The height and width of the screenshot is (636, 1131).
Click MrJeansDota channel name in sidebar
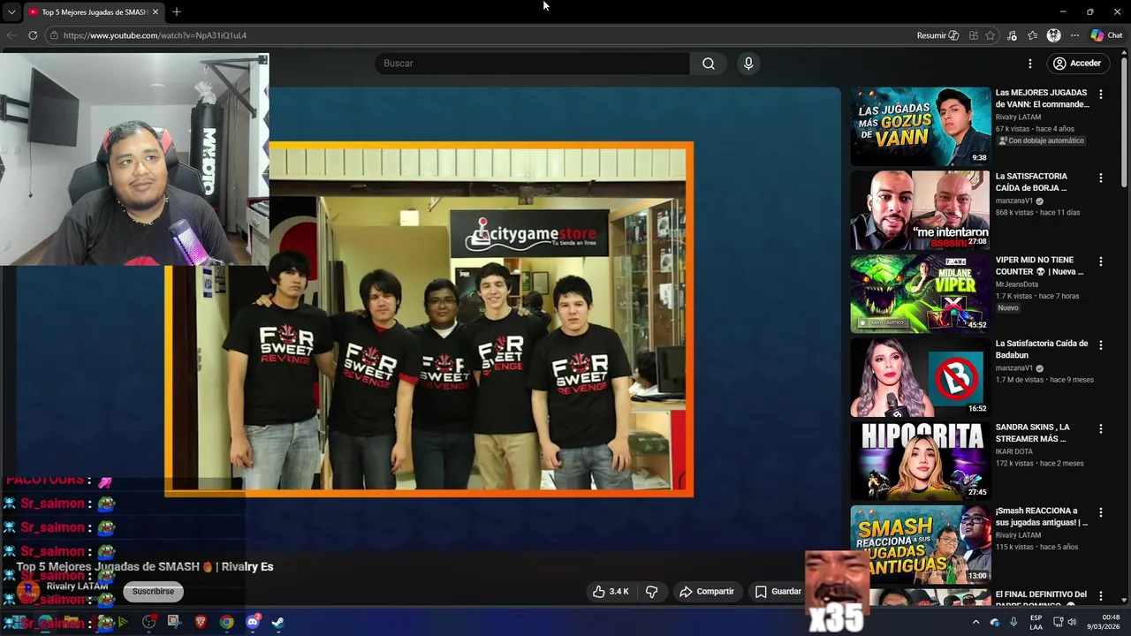1017,284
